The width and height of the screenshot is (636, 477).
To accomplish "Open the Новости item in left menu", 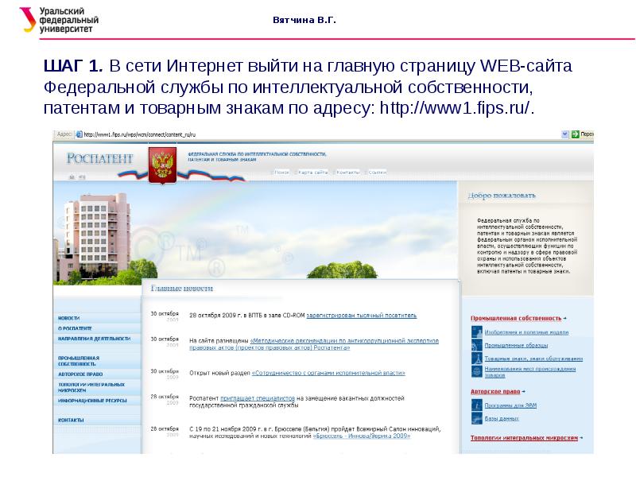I will pos(69,317).
